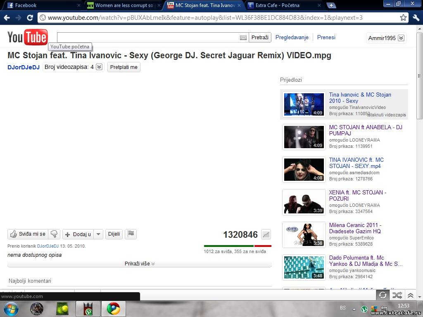Open Chrome from the taskbar
This screenshot has height=317, width=423.
coord(114,309)
